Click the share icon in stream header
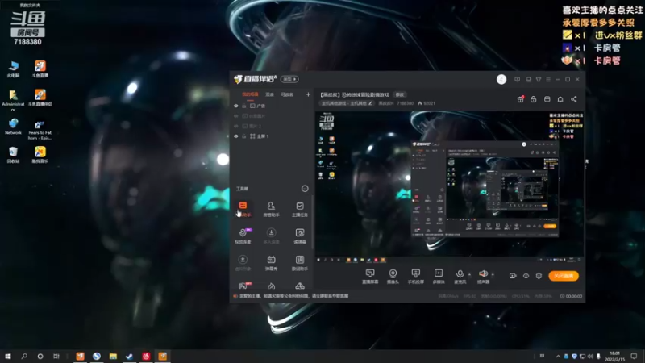 point(574,99)
